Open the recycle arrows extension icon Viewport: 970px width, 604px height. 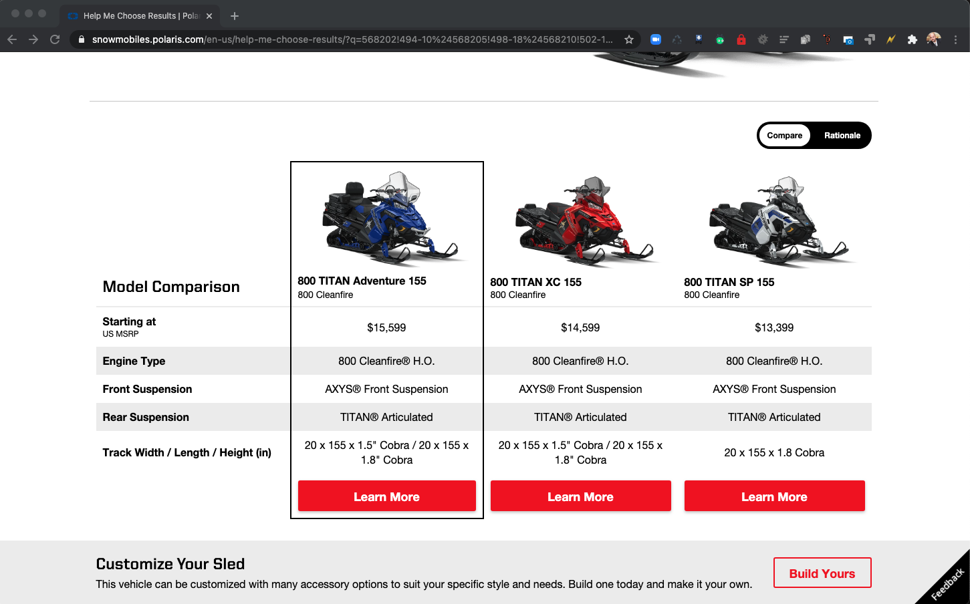click(x=677, y=39)
